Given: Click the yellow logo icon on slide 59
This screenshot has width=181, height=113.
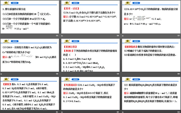Looking at the screenshot, I should coord(67,41).
